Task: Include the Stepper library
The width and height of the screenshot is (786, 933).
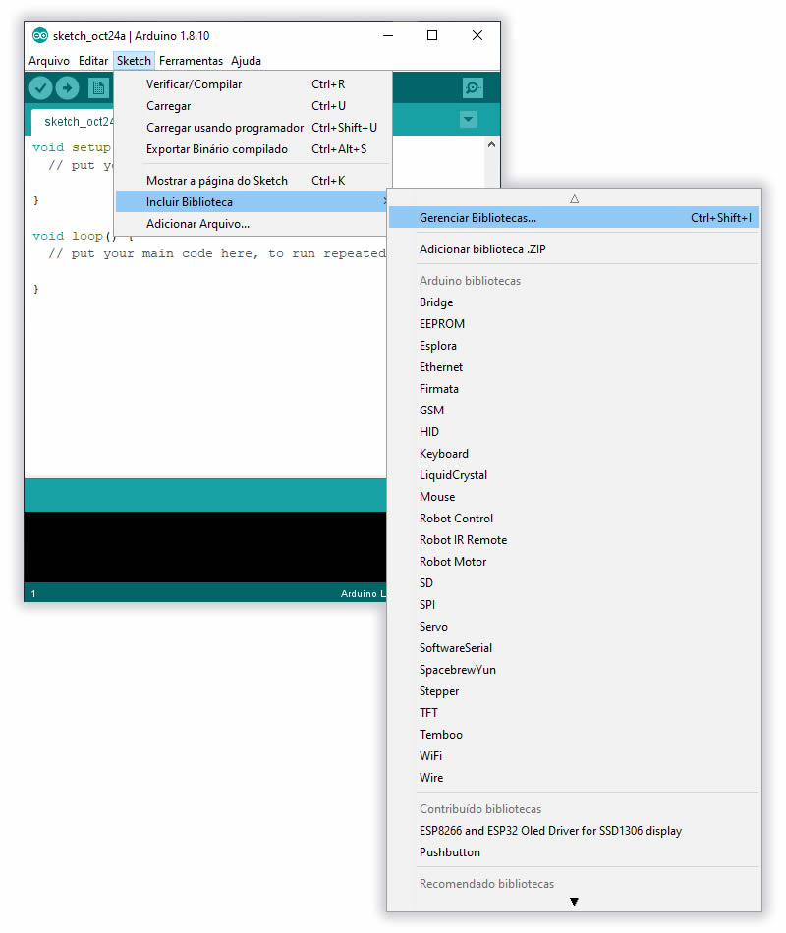Action: coord(574,691)
